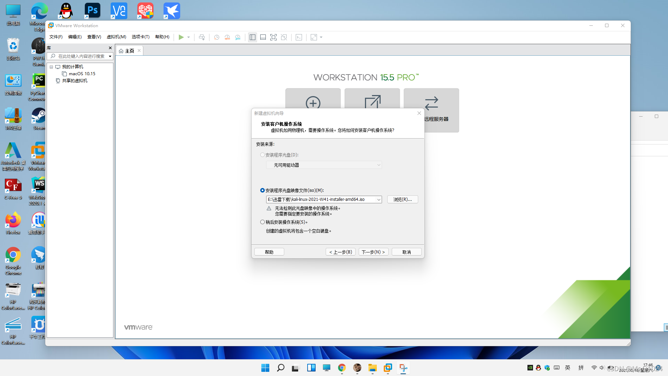Open the 查看(V) menu
This screenshot has height=376, width=668.
[94, 37]
